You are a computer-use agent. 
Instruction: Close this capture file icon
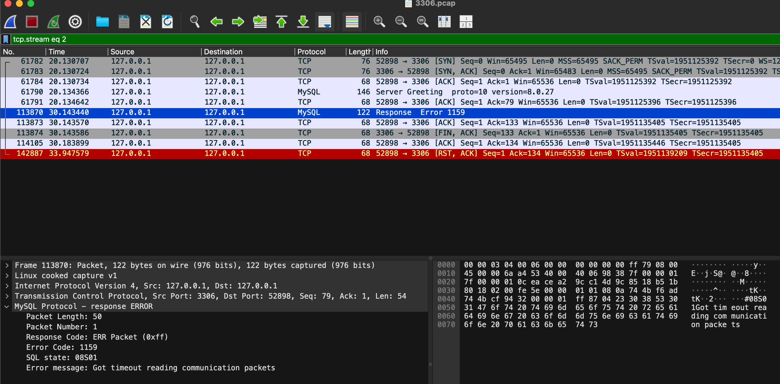146,22
